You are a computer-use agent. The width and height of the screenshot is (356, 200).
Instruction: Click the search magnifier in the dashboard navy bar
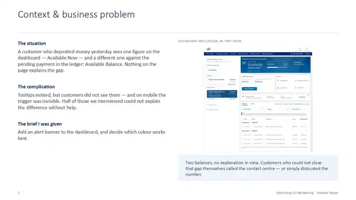pyautogui.click(x=291, y=54)
